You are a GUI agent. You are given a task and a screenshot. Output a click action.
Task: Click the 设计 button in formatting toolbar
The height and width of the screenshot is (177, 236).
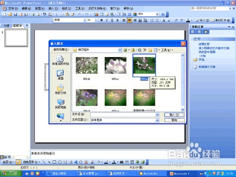tap(202, 20)
